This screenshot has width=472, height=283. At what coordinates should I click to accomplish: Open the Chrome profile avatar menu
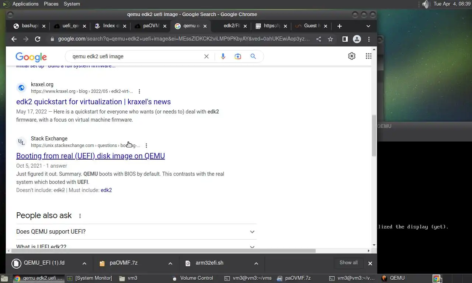click(x=357, y=39)
